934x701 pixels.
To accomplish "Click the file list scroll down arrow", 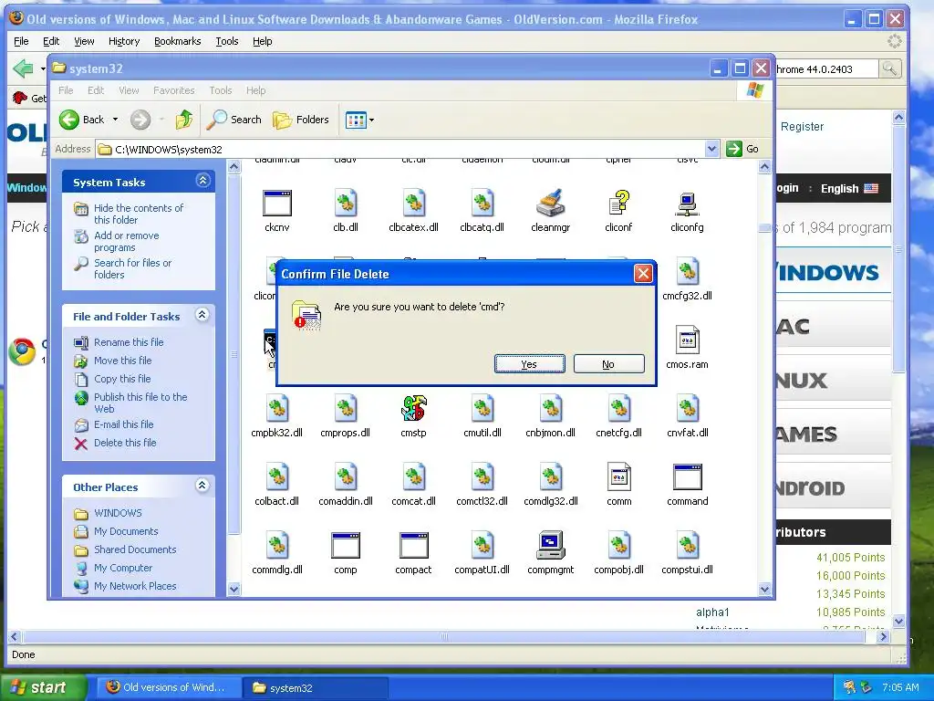I will [x=765, y=589].
